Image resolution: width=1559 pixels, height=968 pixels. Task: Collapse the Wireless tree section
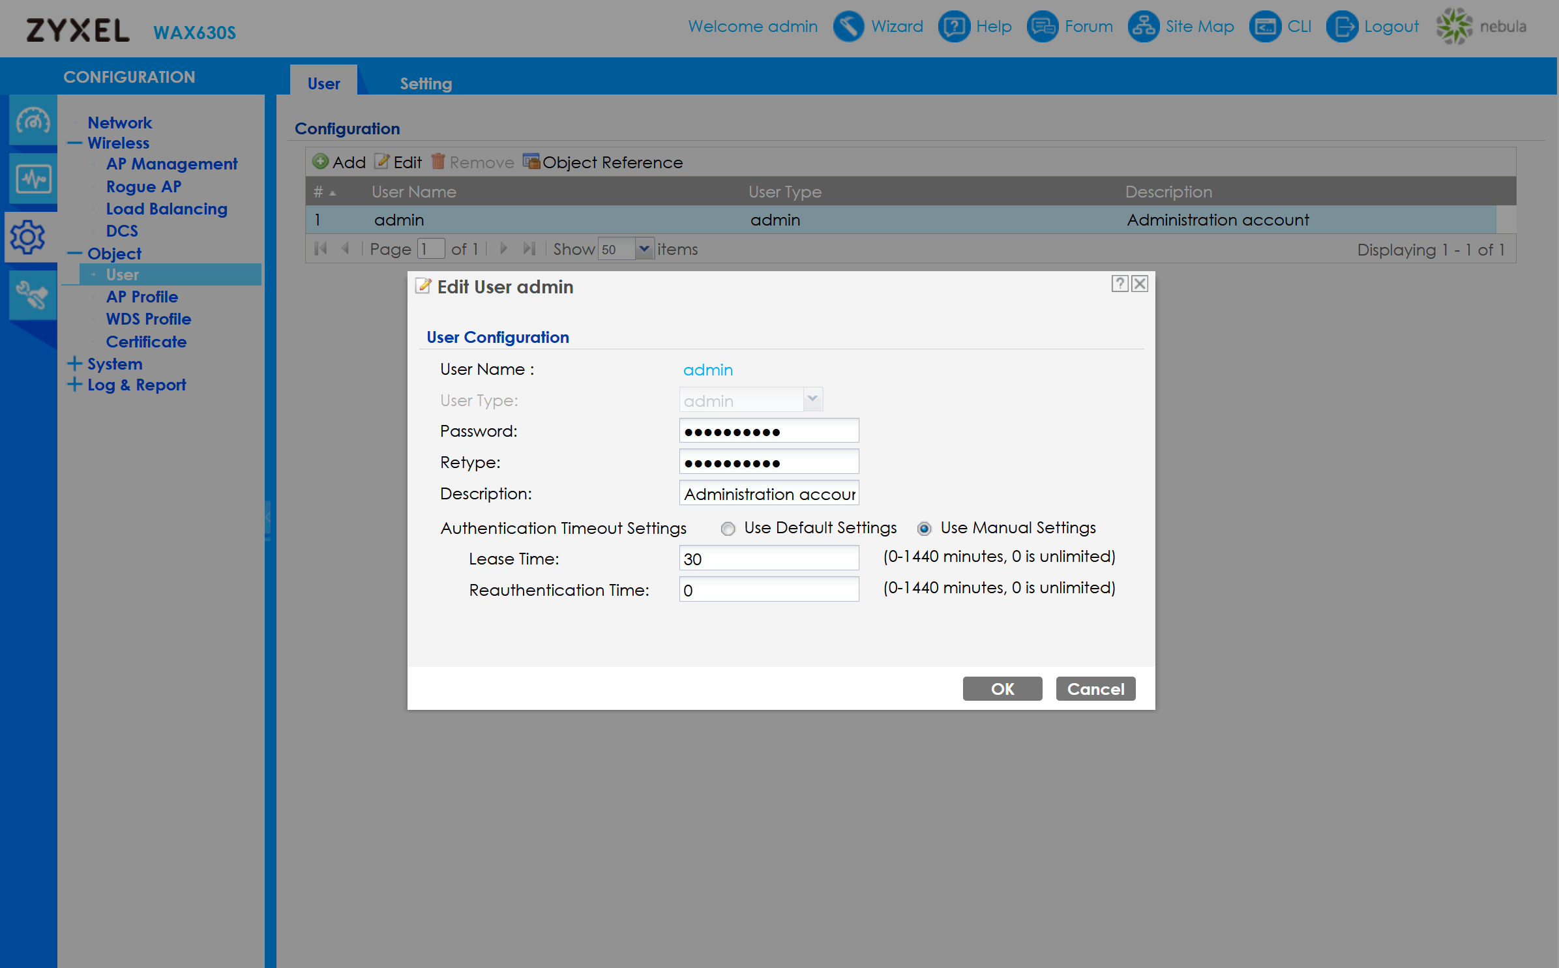point(74,143)
